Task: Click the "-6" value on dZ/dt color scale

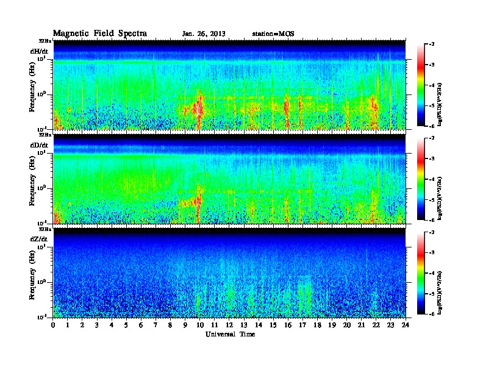Action: 432,314
